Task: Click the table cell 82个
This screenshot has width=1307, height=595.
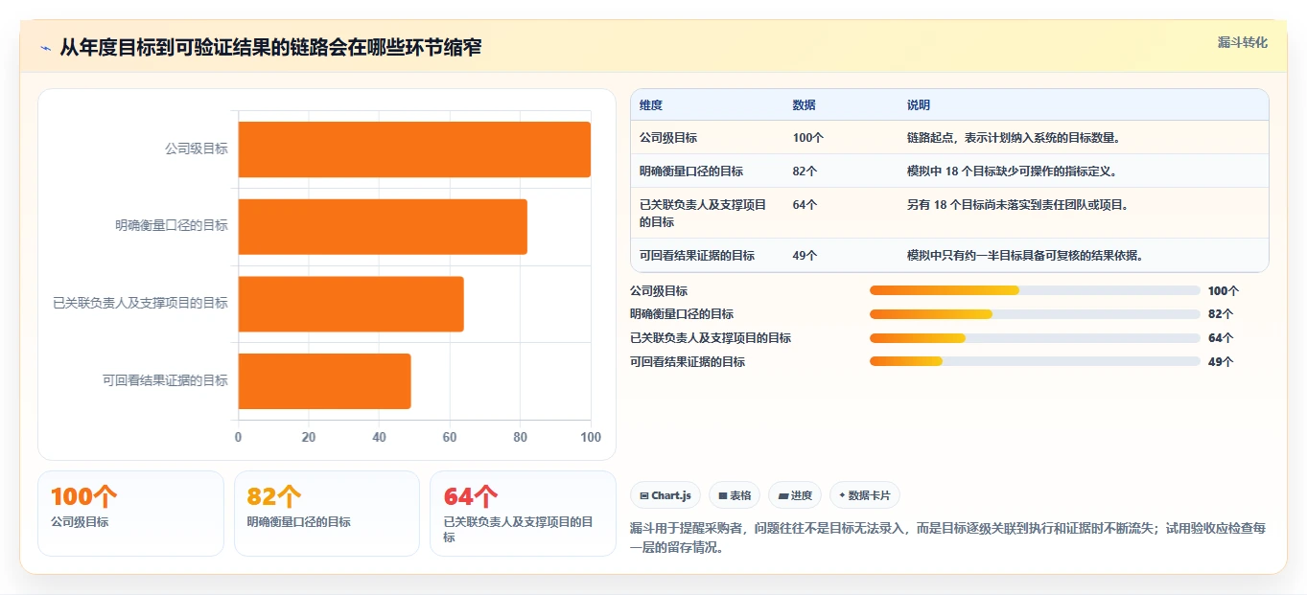Action: coord(805,172)
